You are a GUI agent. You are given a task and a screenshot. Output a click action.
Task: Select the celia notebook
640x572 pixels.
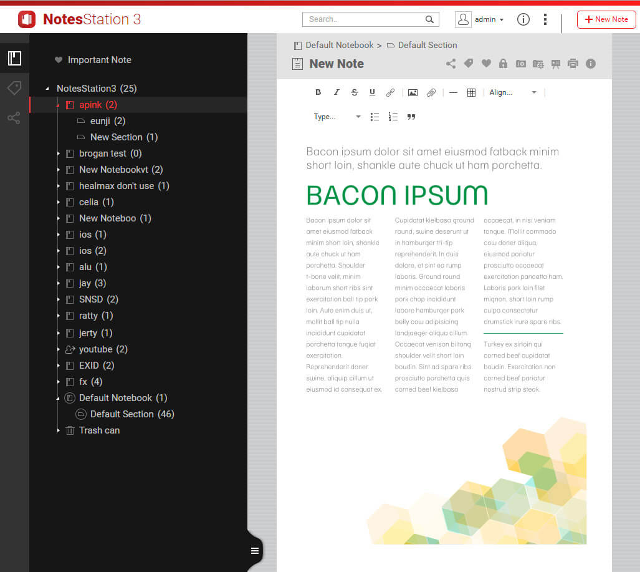click(x=97, y=202)
